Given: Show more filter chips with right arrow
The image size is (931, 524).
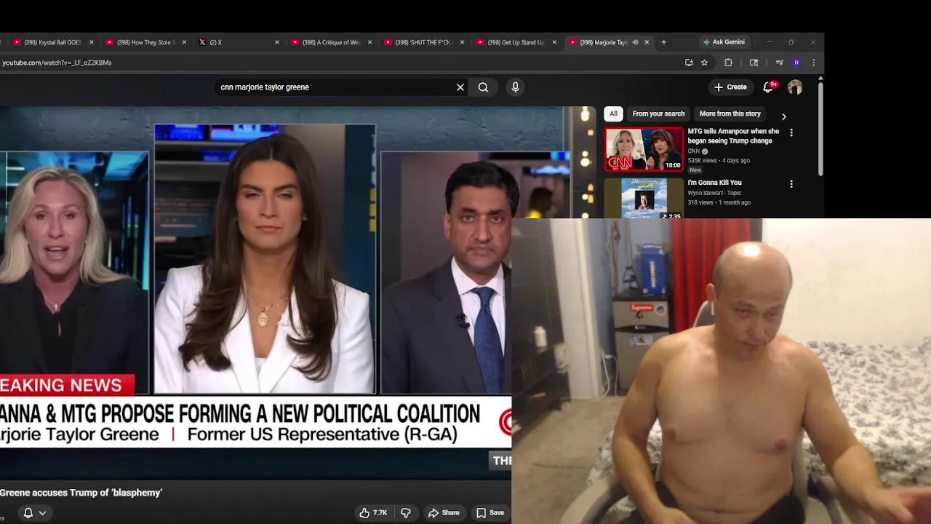Looking at the screenshot, I should coord(783,116).
